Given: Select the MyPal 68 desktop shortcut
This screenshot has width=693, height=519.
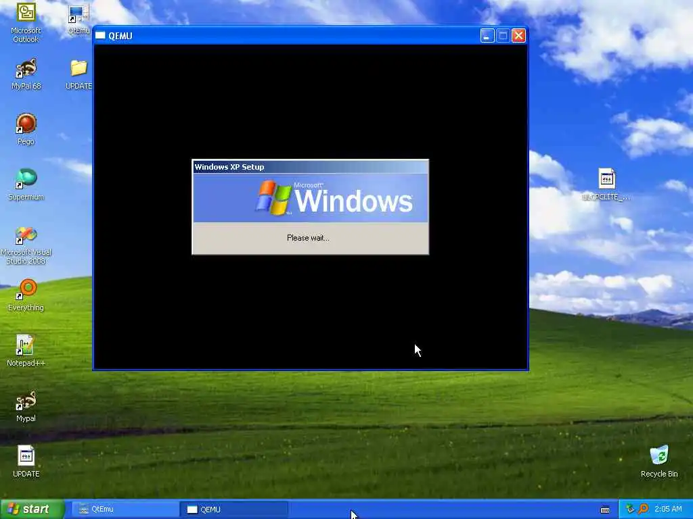Looking at the screenshot, I should tap(26, 74).
